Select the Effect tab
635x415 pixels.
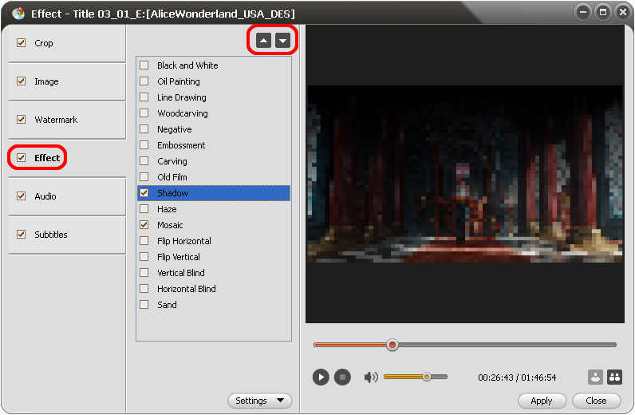(67, 158)
